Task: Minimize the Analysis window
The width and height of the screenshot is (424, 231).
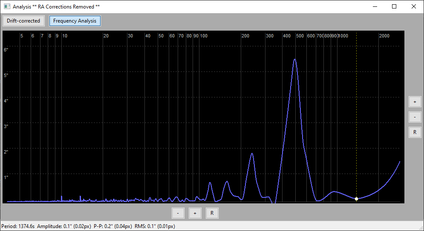Action: pos(375,7)
